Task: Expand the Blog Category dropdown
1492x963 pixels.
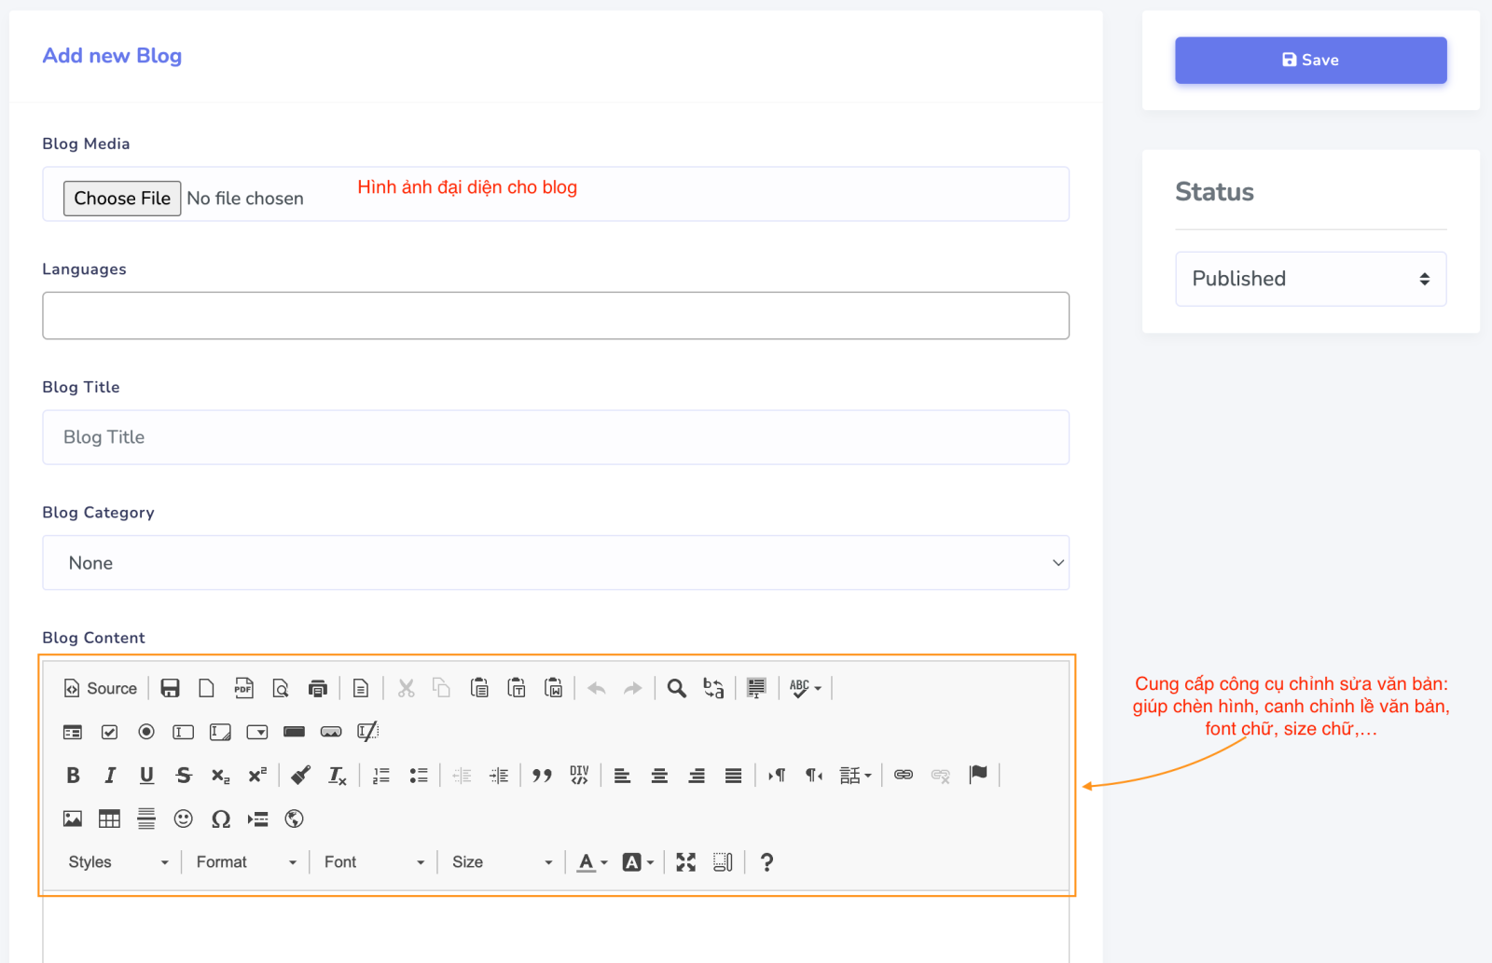Action: 556,563
